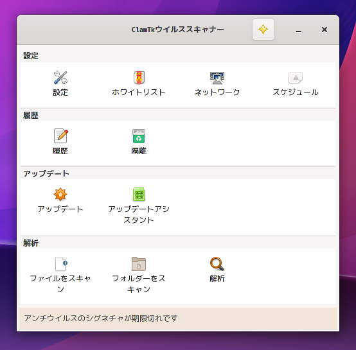The height and width of the screenshot is (350, 356).
Task: Click the expired signature warning bar
Action: [x=178, y=319]
